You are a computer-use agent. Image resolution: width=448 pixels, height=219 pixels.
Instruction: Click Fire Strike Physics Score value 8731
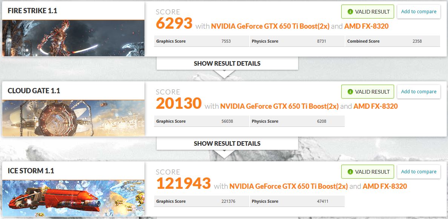coord(321,41)
